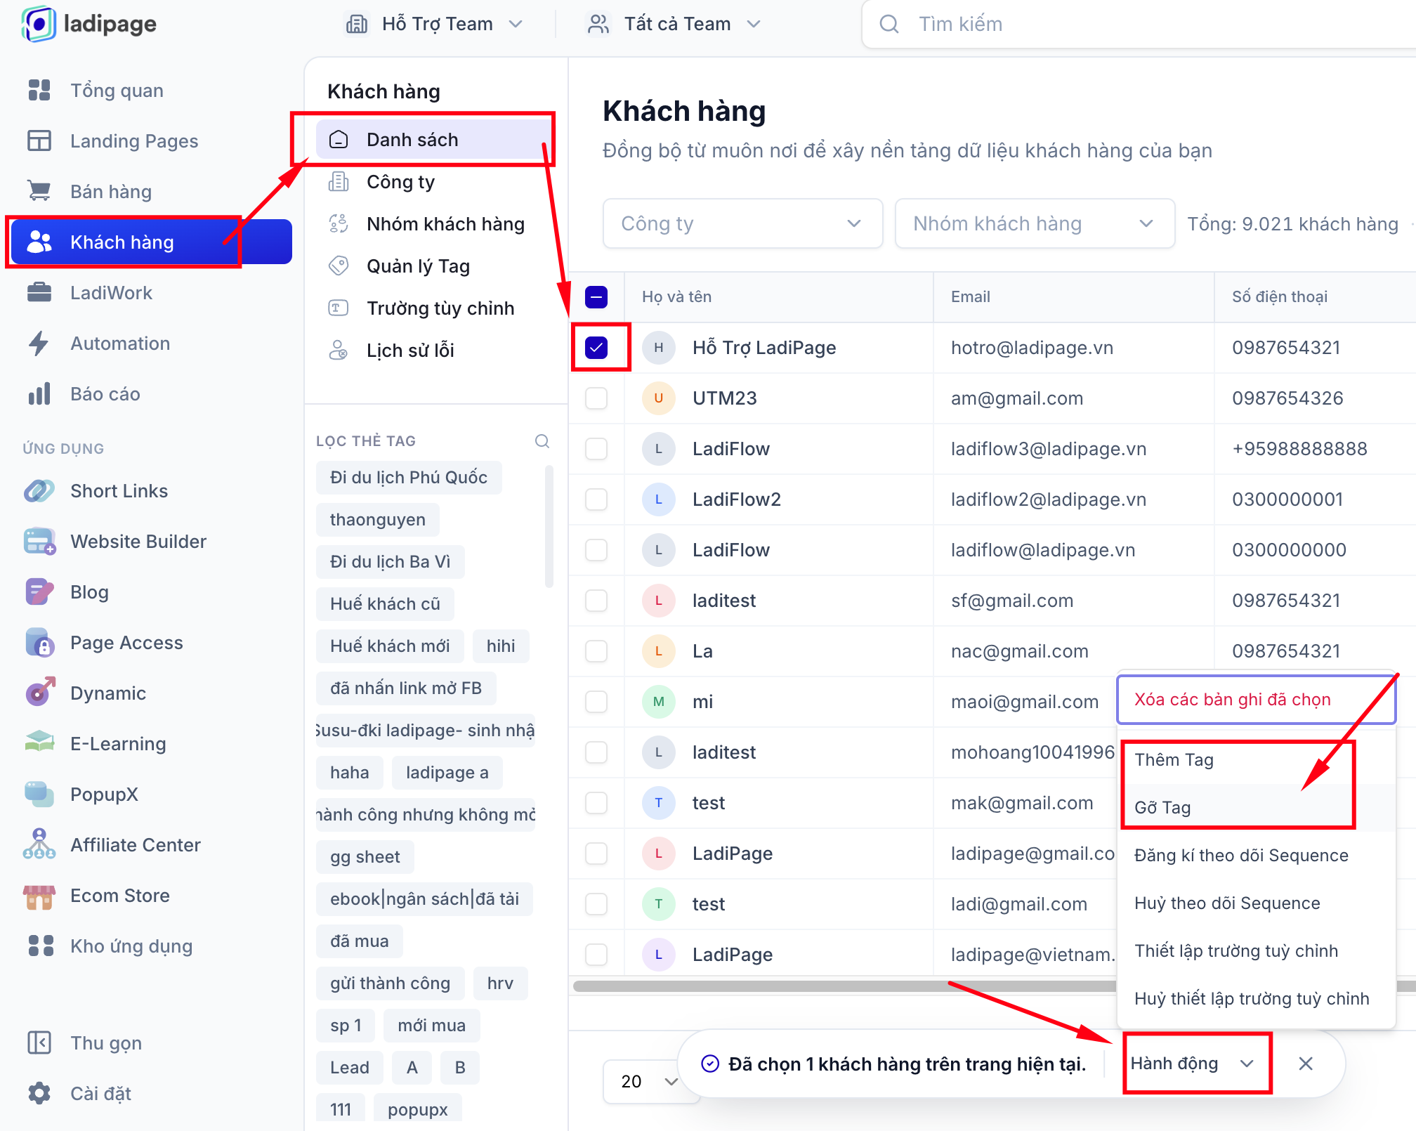Filter by tag đã mua
Image resolution: width=1416 pixels, height=1131 pixels.
(x=360, y=941)
